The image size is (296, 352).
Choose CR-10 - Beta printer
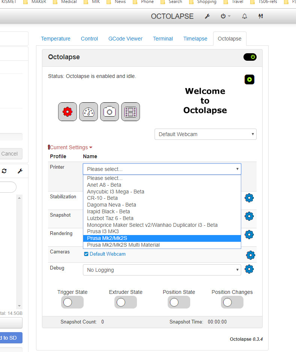[x=162, y=198]
